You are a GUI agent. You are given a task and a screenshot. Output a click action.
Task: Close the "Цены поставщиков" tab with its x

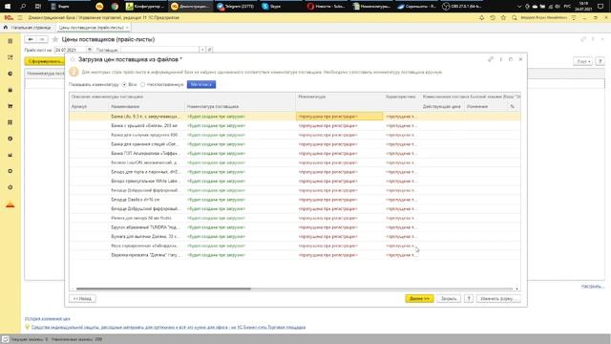point(127,28)
